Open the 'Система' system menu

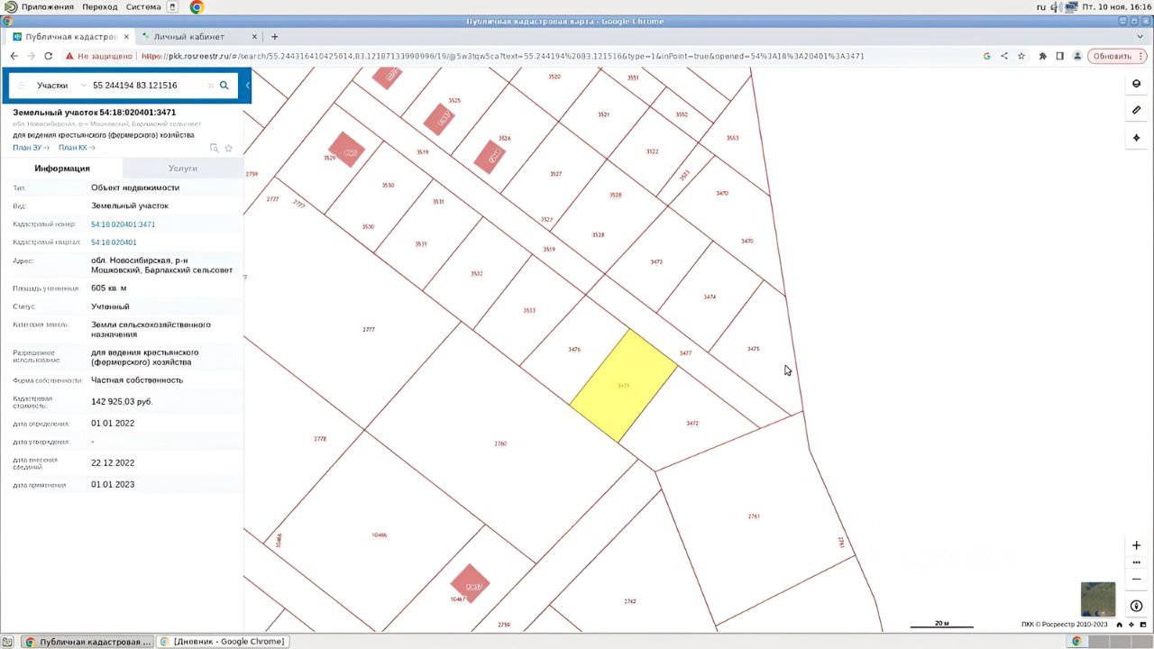point(144,7)
